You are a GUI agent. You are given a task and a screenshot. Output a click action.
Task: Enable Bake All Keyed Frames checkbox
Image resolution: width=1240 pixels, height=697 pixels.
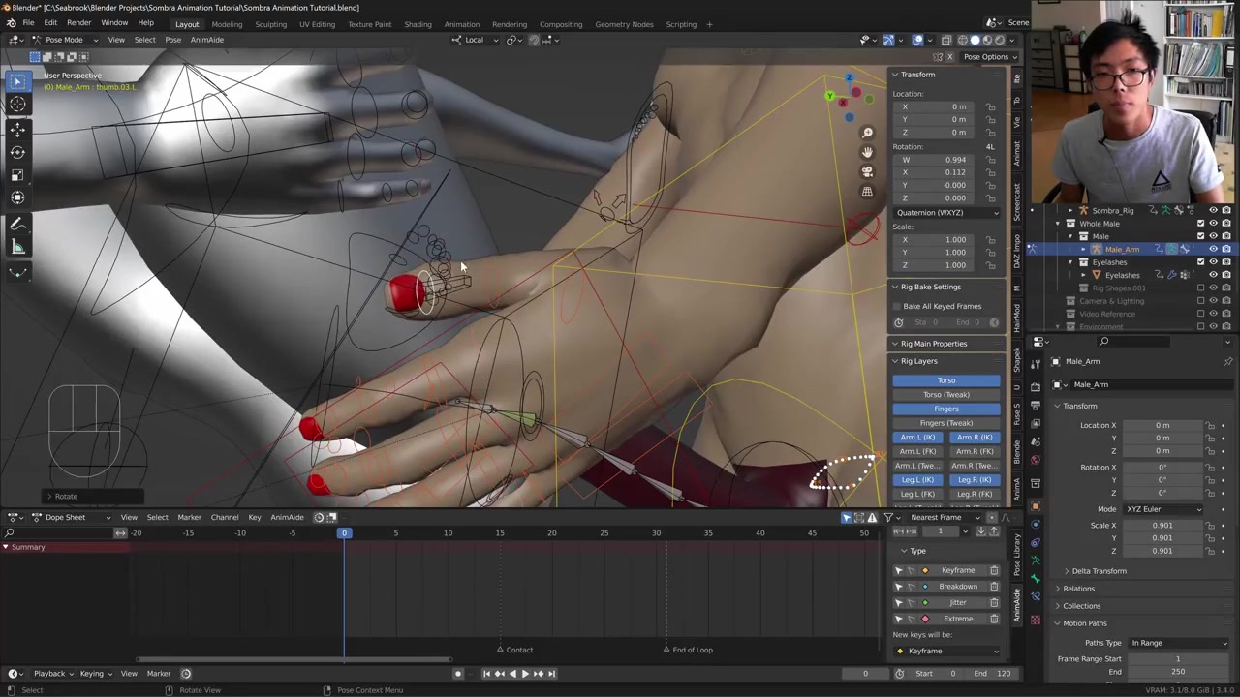tap(897, 306)
